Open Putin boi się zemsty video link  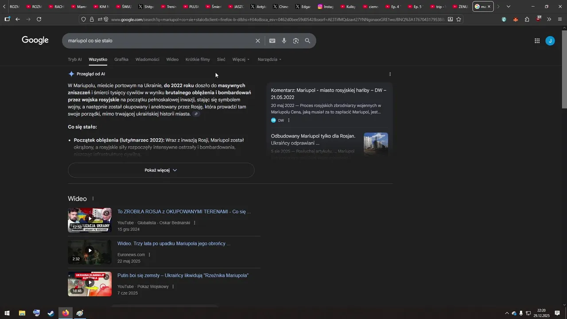coord(183,276)
